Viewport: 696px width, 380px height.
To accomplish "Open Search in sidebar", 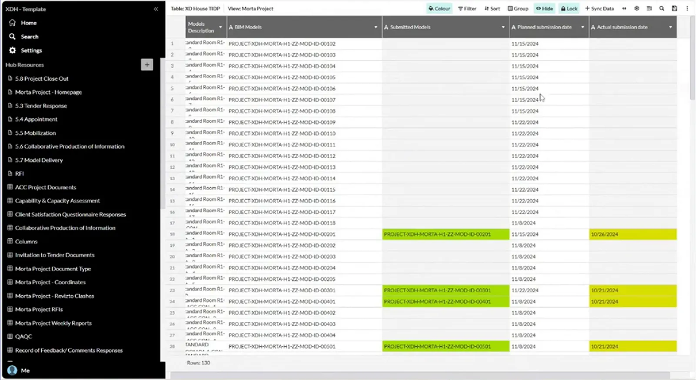I will tap(30, 37).
